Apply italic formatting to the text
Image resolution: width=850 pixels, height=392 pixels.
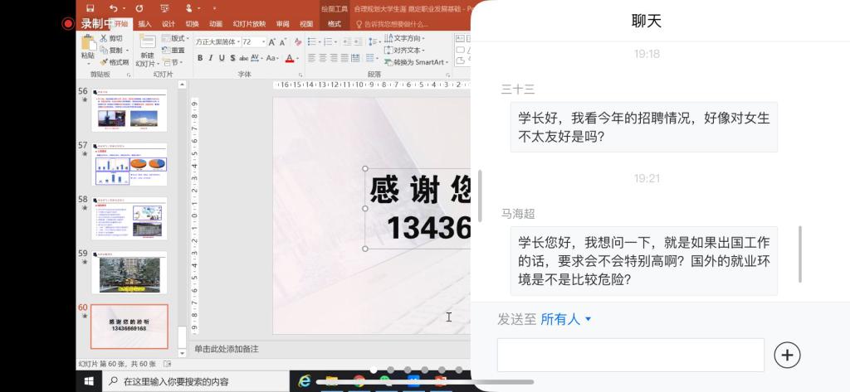click(211, 58)
